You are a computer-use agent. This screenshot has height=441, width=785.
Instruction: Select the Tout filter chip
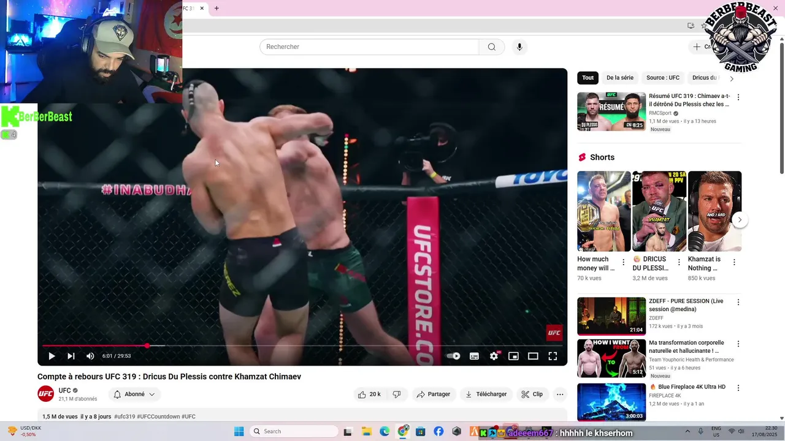[588, 78]
